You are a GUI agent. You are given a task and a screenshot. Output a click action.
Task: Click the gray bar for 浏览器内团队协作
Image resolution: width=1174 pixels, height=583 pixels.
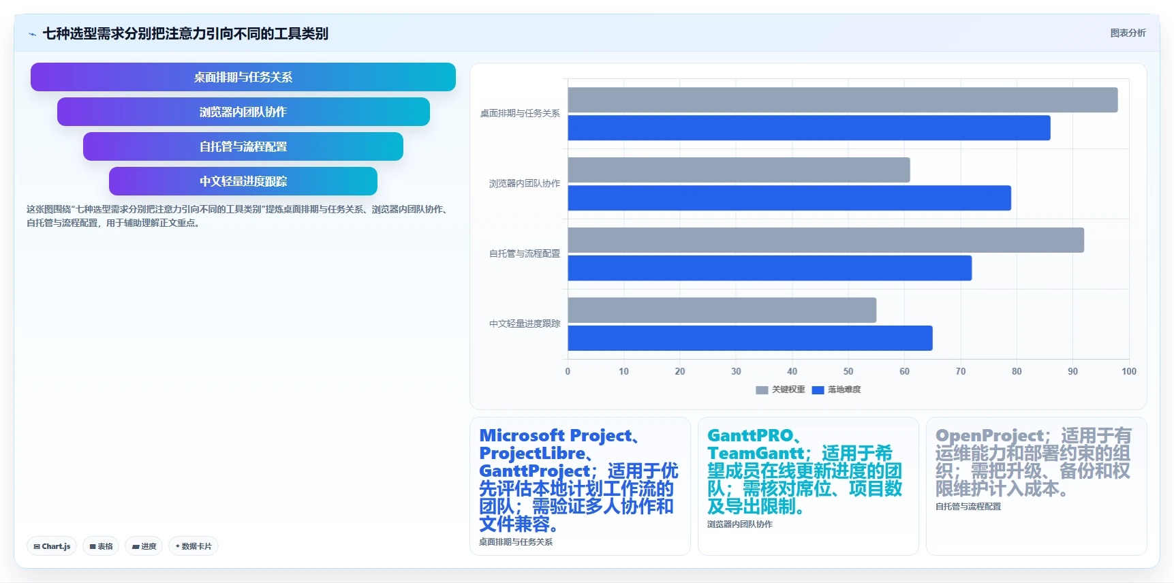[739, 170]
